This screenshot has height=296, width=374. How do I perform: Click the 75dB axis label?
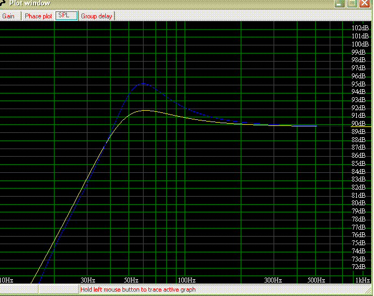[x=358, y=243]
